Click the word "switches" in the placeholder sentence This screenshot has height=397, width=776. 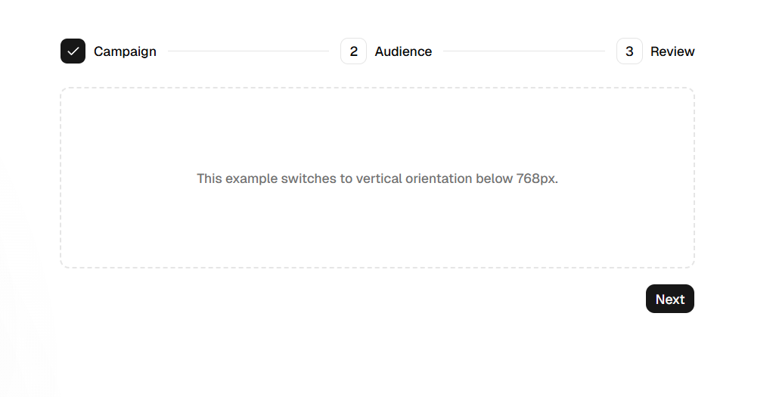pyautogui.click(x=309, y=178)
